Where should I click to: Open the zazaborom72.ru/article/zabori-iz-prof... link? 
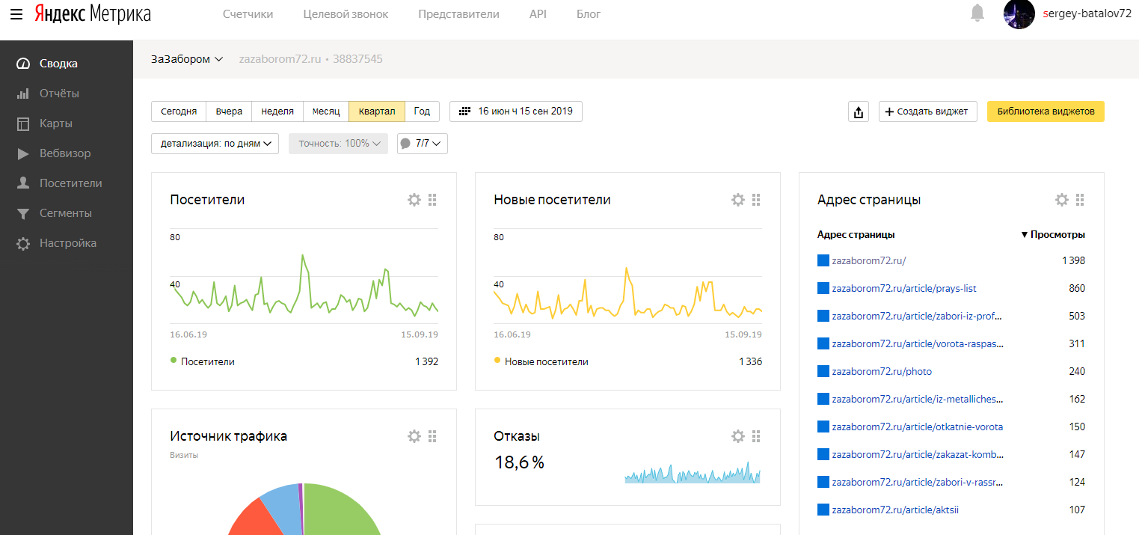click(x=917, y=316)
